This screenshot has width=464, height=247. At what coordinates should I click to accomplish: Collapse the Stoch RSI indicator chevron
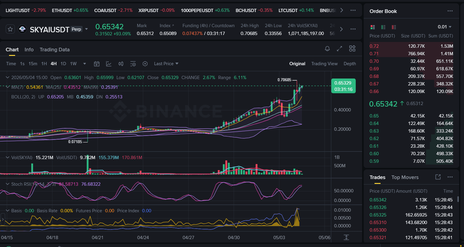click(x=8, y=184)
